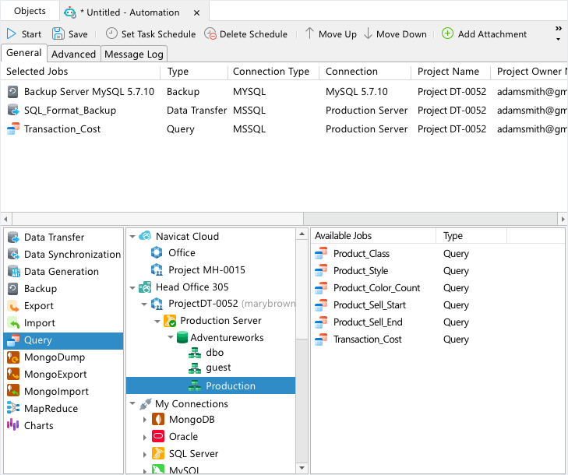Move selected job down
Viewport: 568px width, 475px height.
tap(395, 34)
